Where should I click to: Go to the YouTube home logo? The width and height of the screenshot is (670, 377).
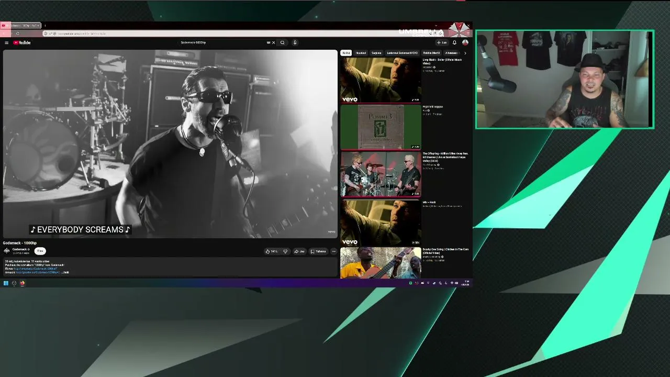[22, 42]
